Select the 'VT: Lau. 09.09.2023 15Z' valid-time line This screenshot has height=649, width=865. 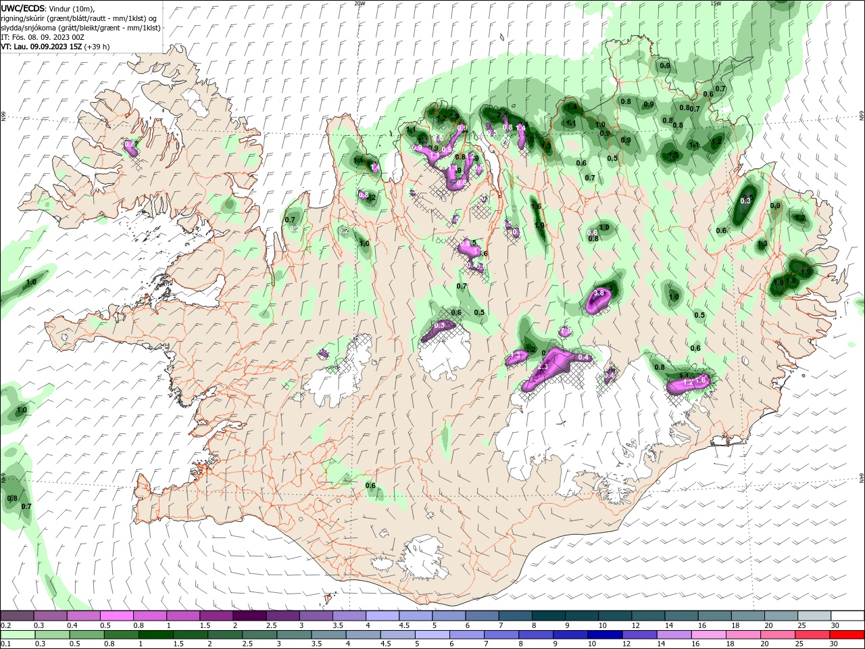click(42, 47)
